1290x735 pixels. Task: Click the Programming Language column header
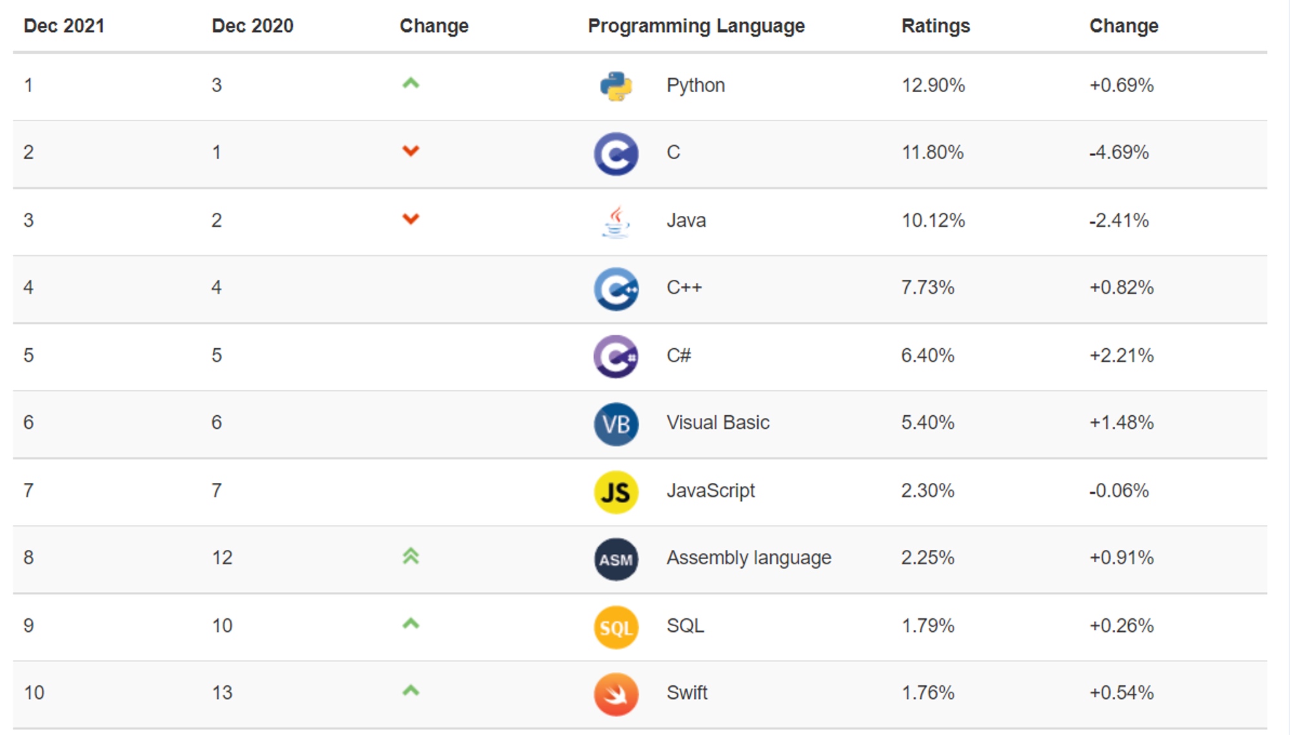(x=696, y=26)
